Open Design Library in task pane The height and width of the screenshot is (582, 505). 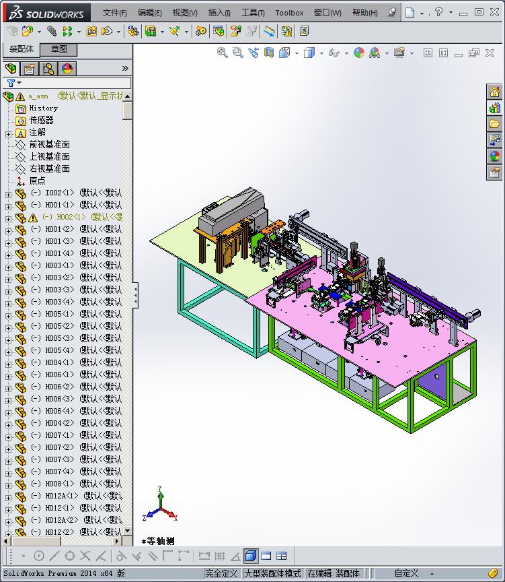coord(495,108)
